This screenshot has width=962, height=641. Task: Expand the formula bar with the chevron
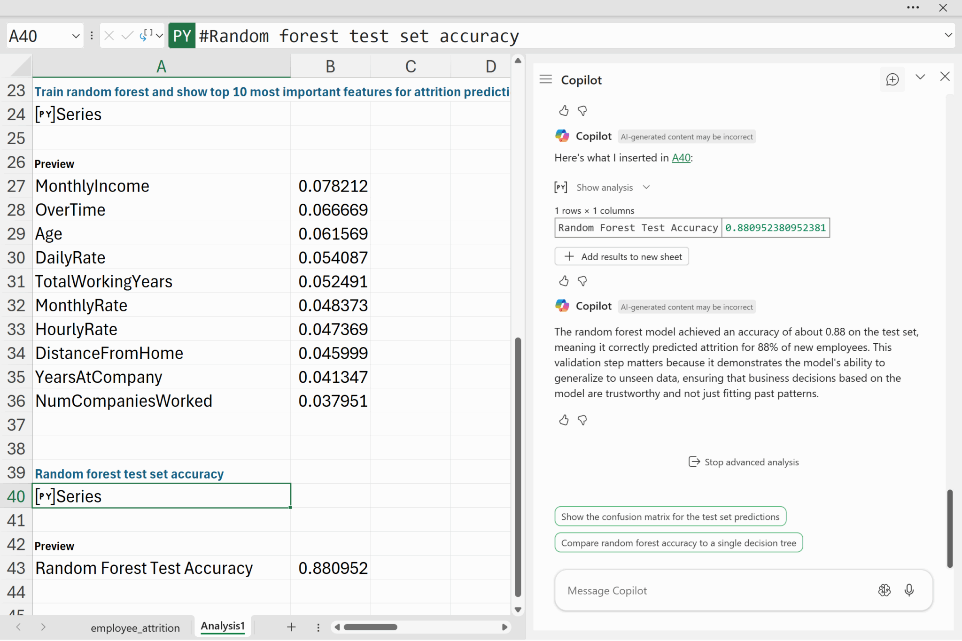[x=948, y=35]
